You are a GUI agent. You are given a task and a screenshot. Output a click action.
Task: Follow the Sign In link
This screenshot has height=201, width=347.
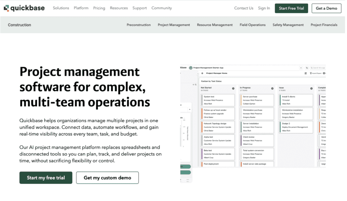264,8
